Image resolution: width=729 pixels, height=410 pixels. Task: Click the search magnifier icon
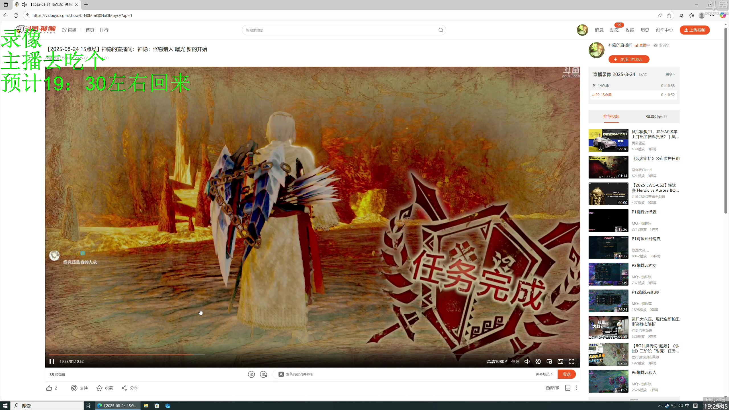[441, 30]
